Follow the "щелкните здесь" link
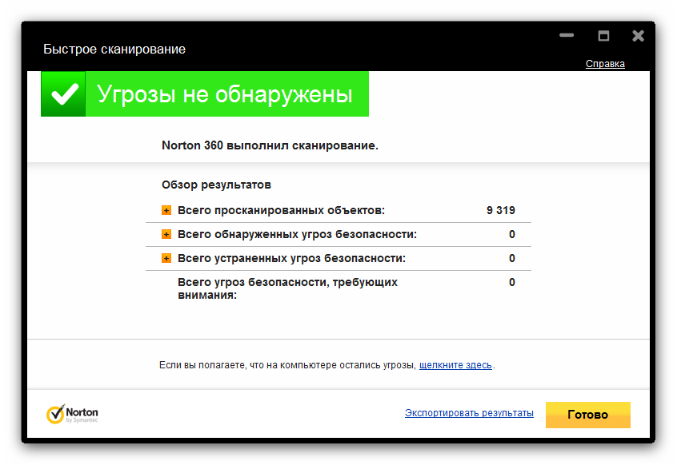 (455, 365)
